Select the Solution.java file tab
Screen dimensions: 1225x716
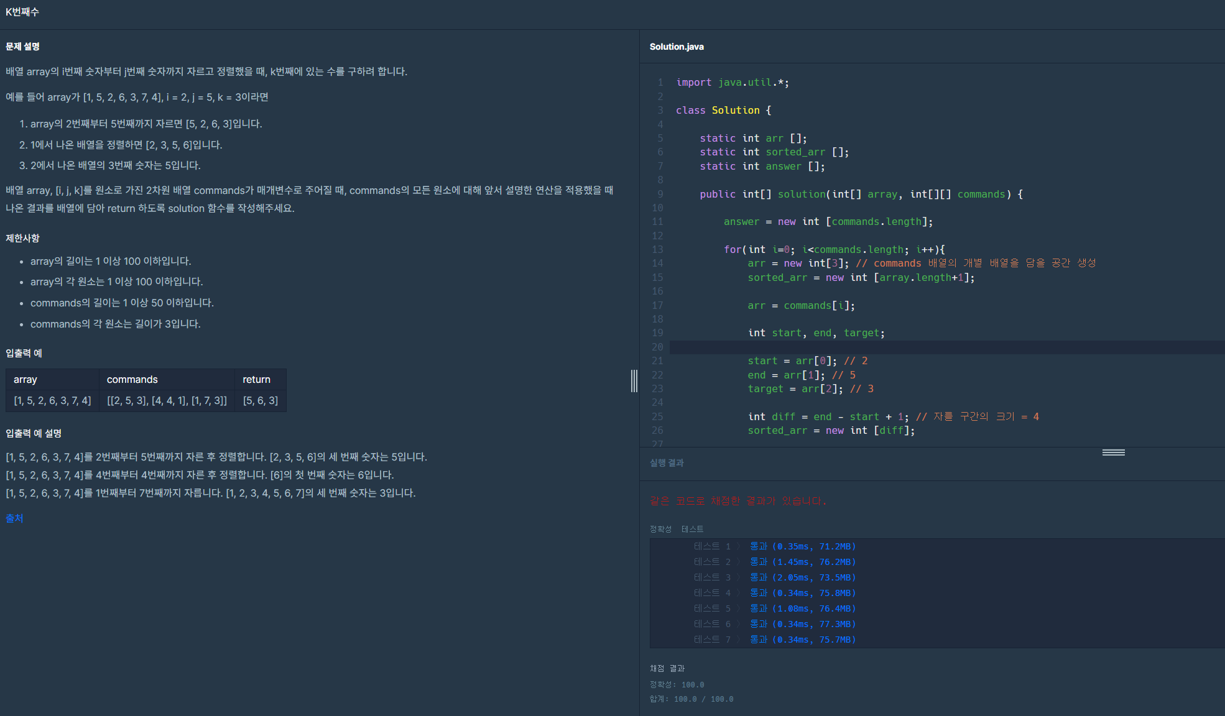(x=677, y=47)
